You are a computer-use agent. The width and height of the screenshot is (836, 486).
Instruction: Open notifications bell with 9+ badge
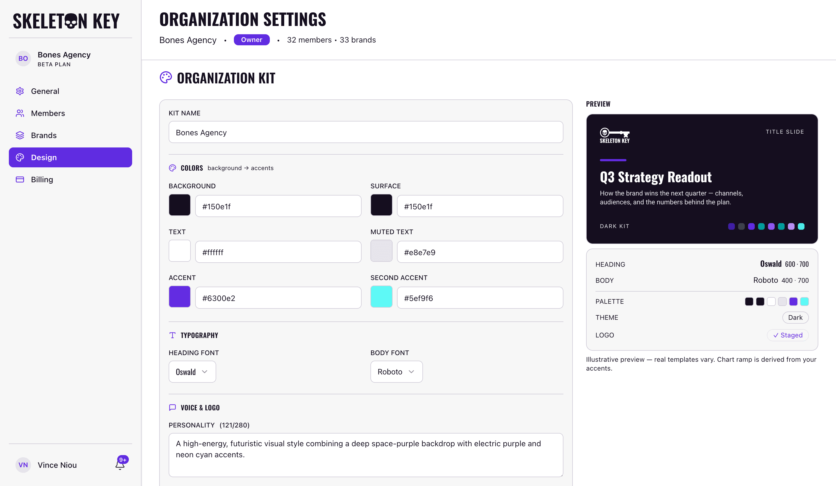pyautogui.click(x=121, y=463)
